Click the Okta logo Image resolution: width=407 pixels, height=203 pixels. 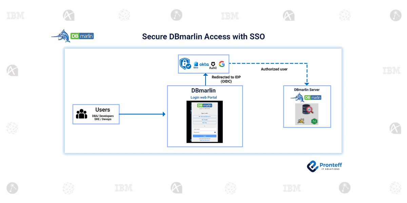click(204, 64)
